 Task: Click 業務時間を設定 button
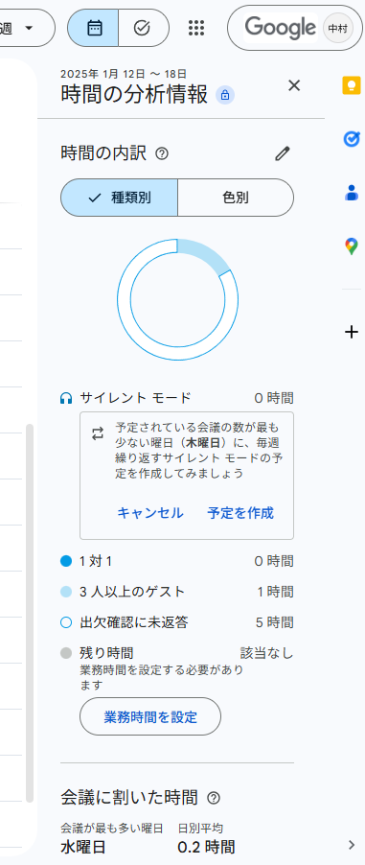pos(150,716)
